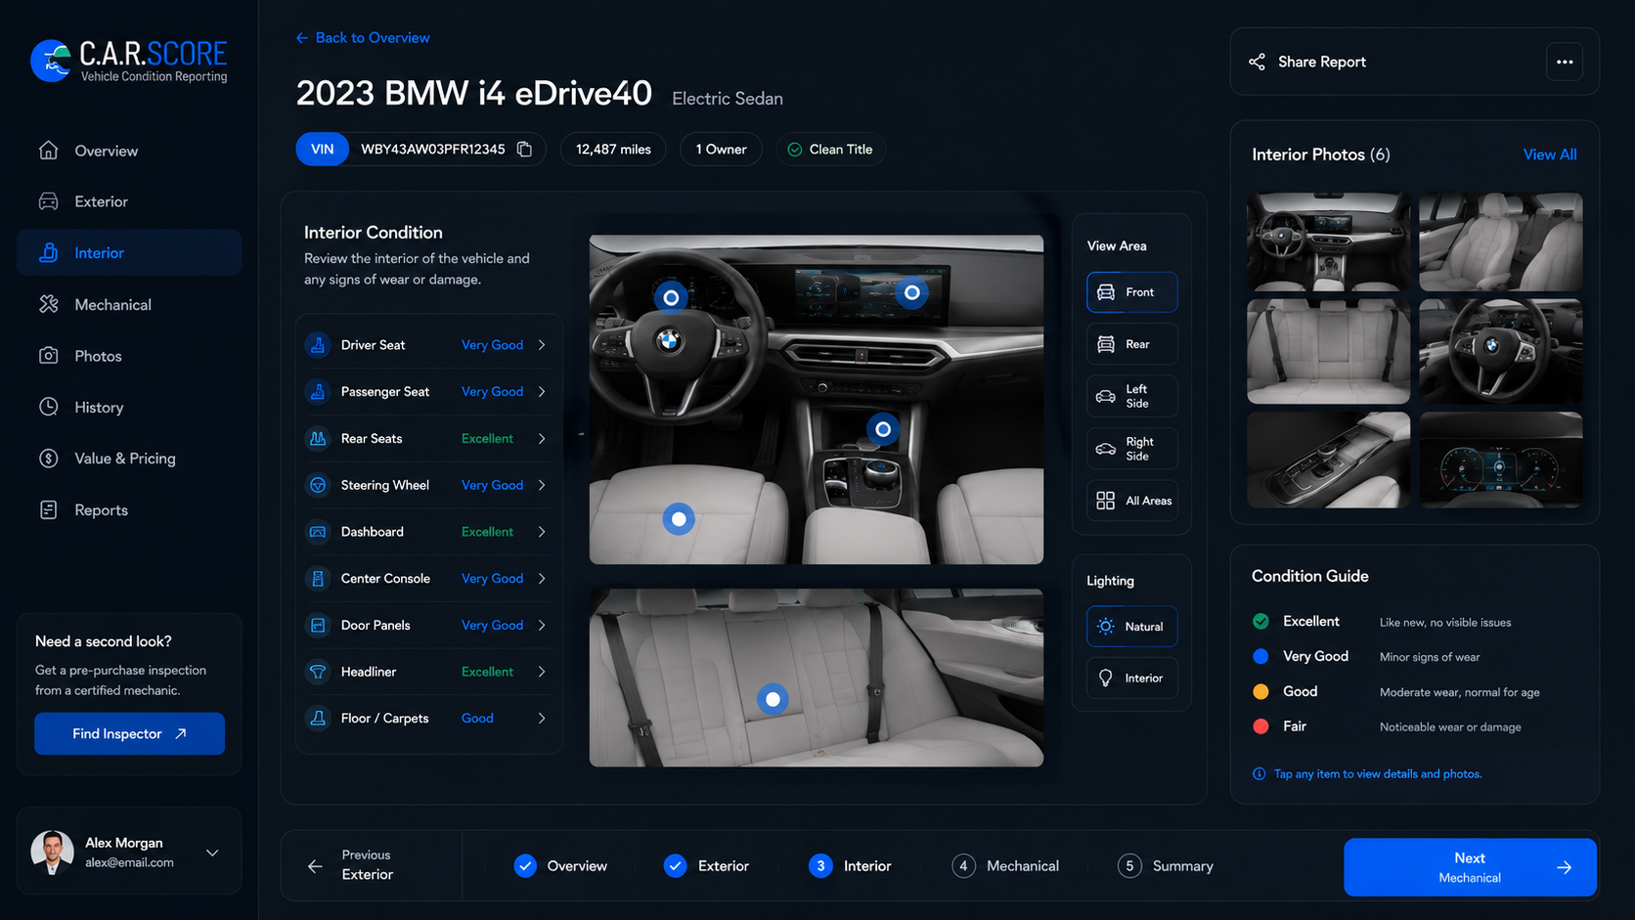Select the Rear view area
The image size is (1635, 920).
click(1131, 344)
